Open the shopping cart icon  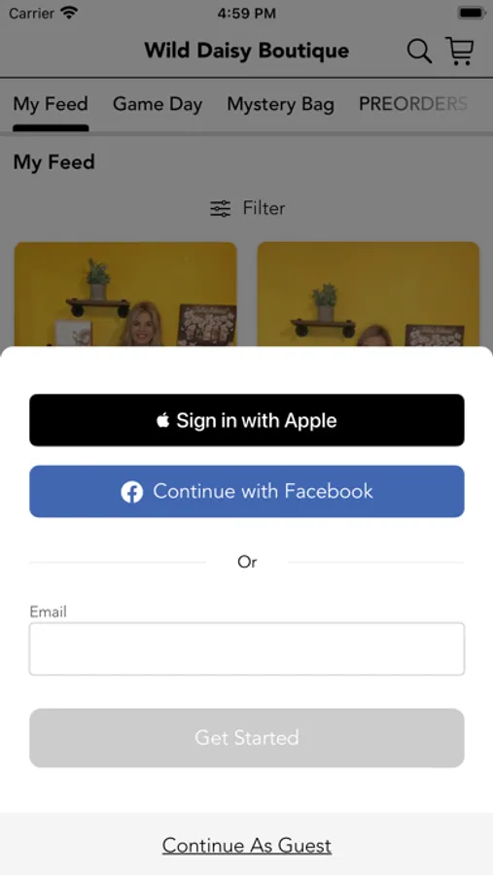(x=460, y=51)
